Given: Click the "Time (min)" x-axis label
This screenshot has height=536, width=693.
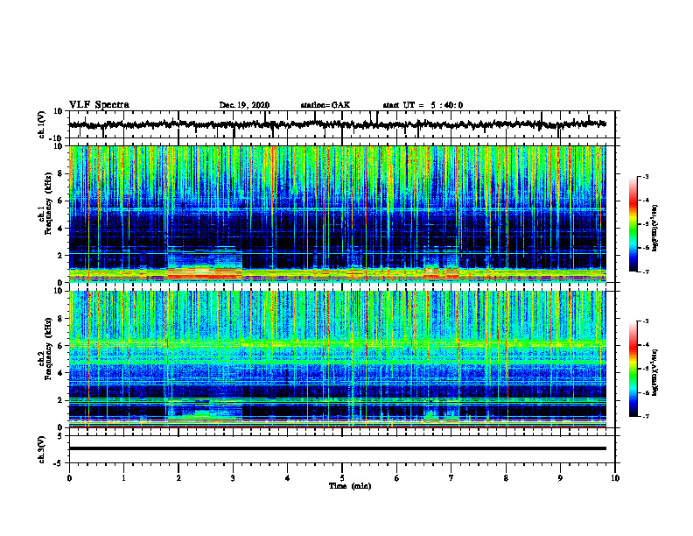Looking at the screenshot, I should click(350, 486).
